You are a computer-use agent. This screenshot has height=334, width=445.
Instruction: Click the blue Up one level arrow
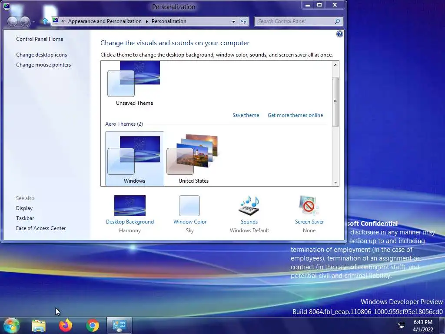[45, 21]
